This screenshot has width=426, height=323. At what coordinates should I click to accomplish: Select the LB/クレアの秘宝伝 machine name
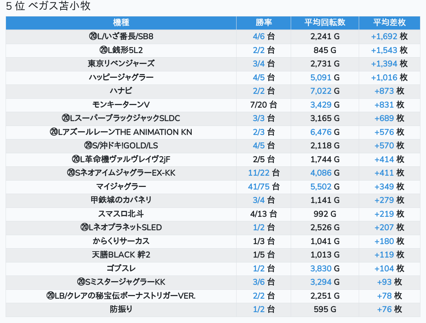(121, 296)
